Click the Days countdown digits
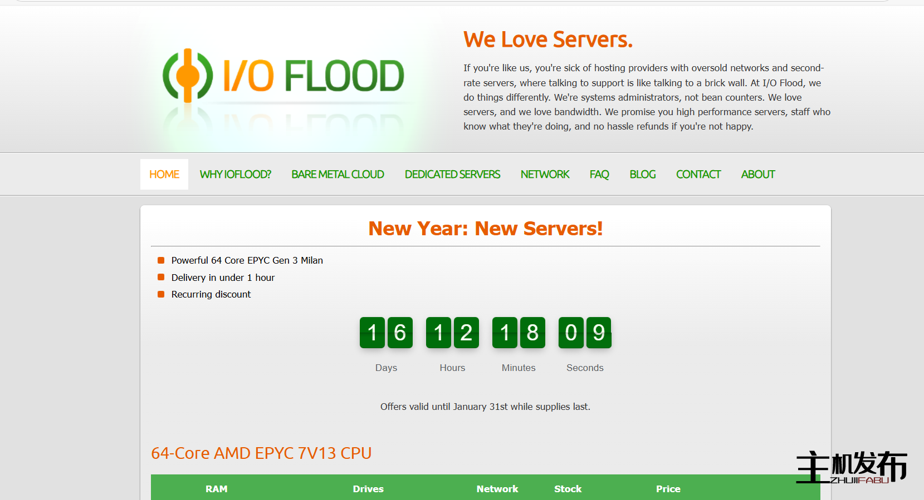924x500 pixels. coord(386,333)
